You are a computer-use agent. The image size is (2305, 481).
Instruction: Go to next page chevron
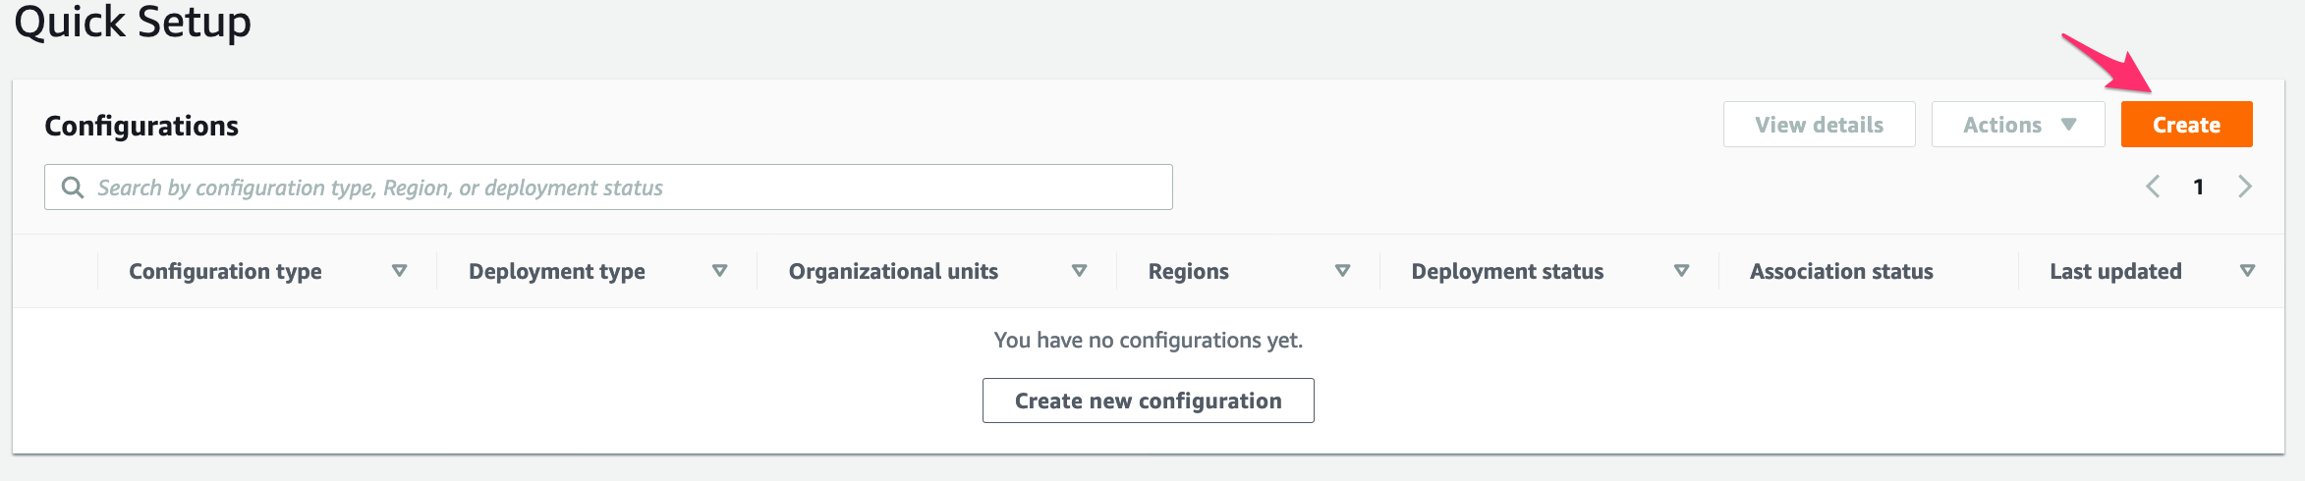2245,187
